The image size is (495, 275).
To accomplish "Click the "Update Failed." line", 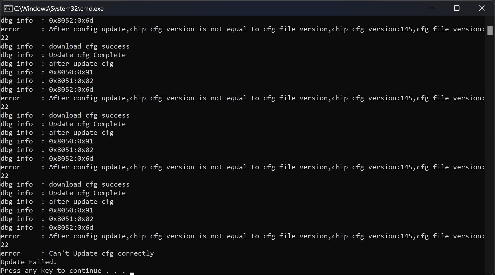I will 29,262.
